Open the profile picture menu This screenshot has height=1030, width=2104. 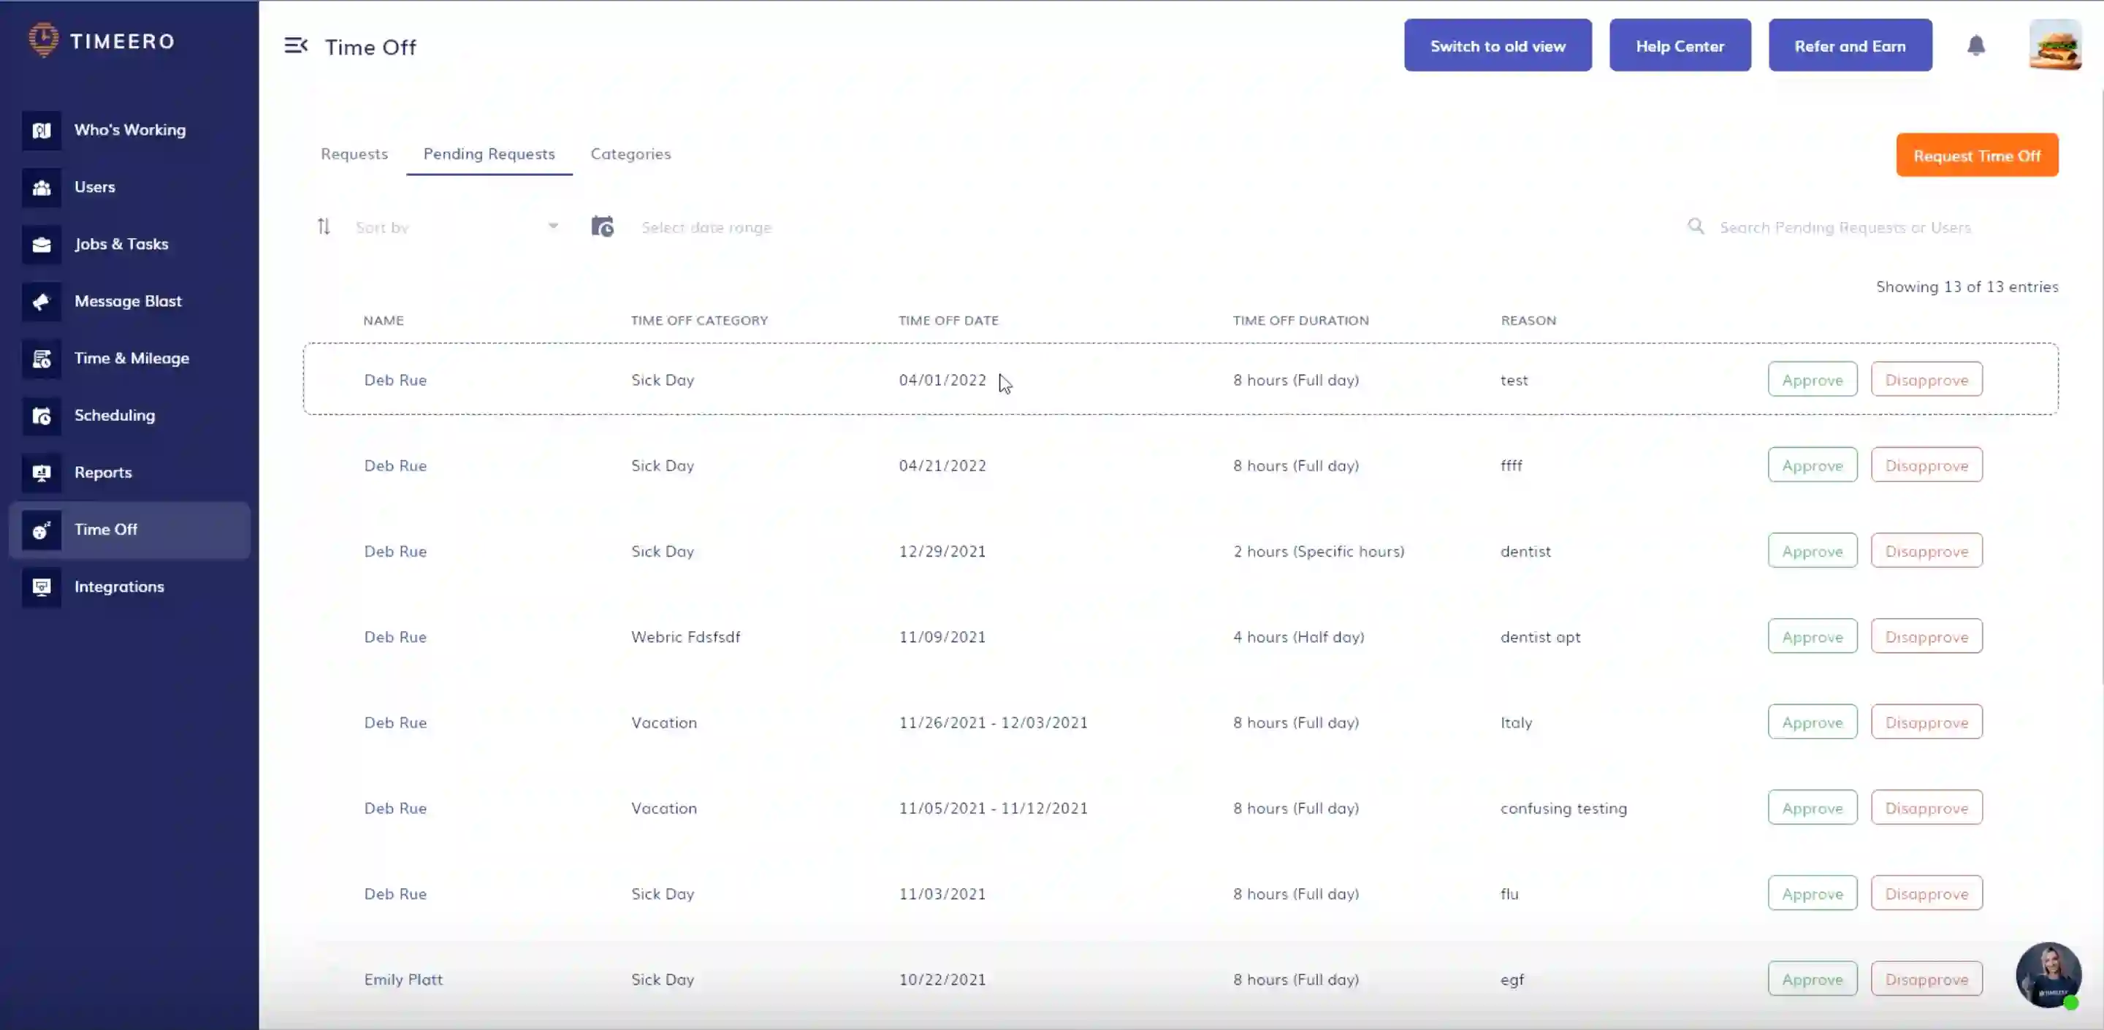pyautogui.click(x=2054, y=46)
